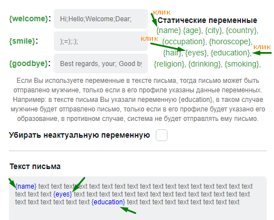Viewport: 274px width, 220px height.
Task: Insert the {city} static variable
Action: pyautogui.click(x=213, y=30)
